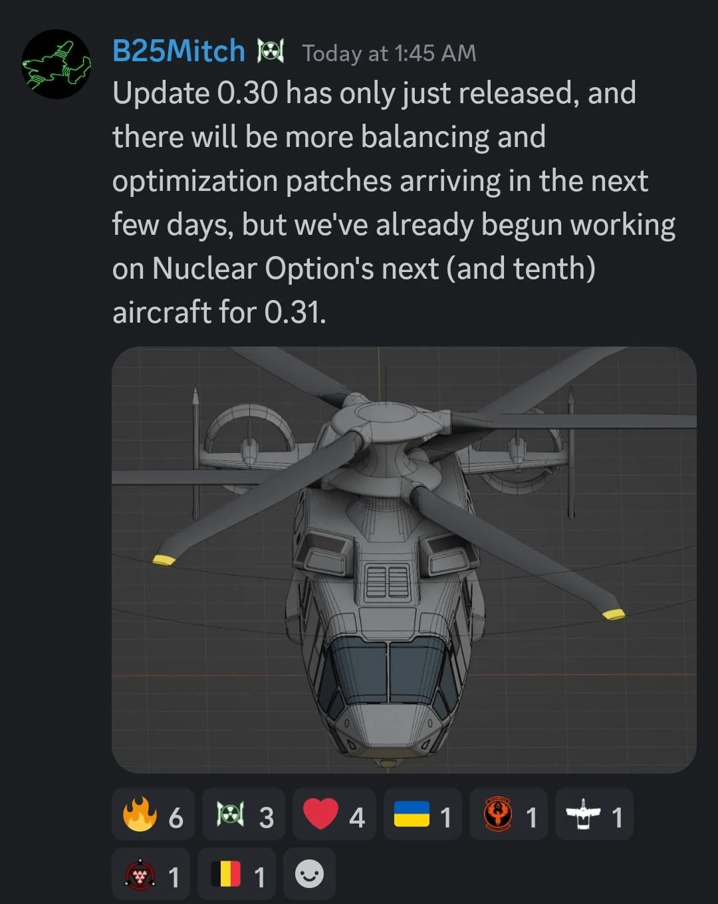Viewport: 718px width, 904px height.
Task: Open the helicopter model image attachment
Action: point(404,559)
